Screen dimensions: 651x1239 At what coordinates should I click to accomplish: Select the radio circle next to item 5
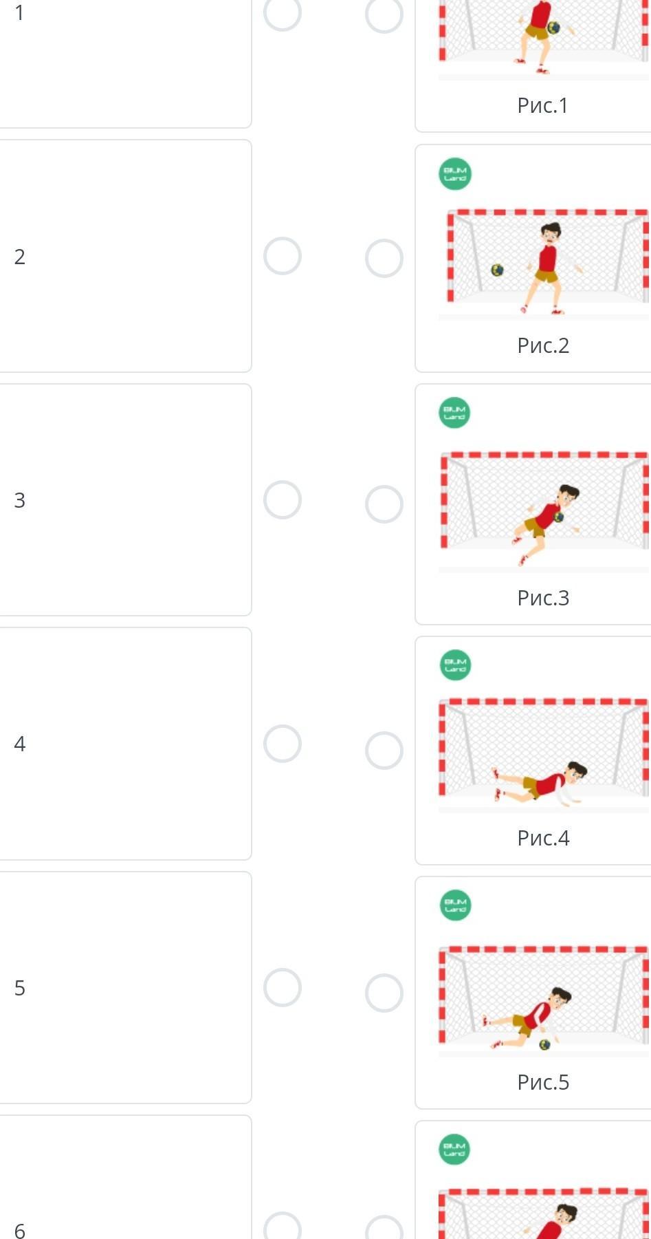283,988
